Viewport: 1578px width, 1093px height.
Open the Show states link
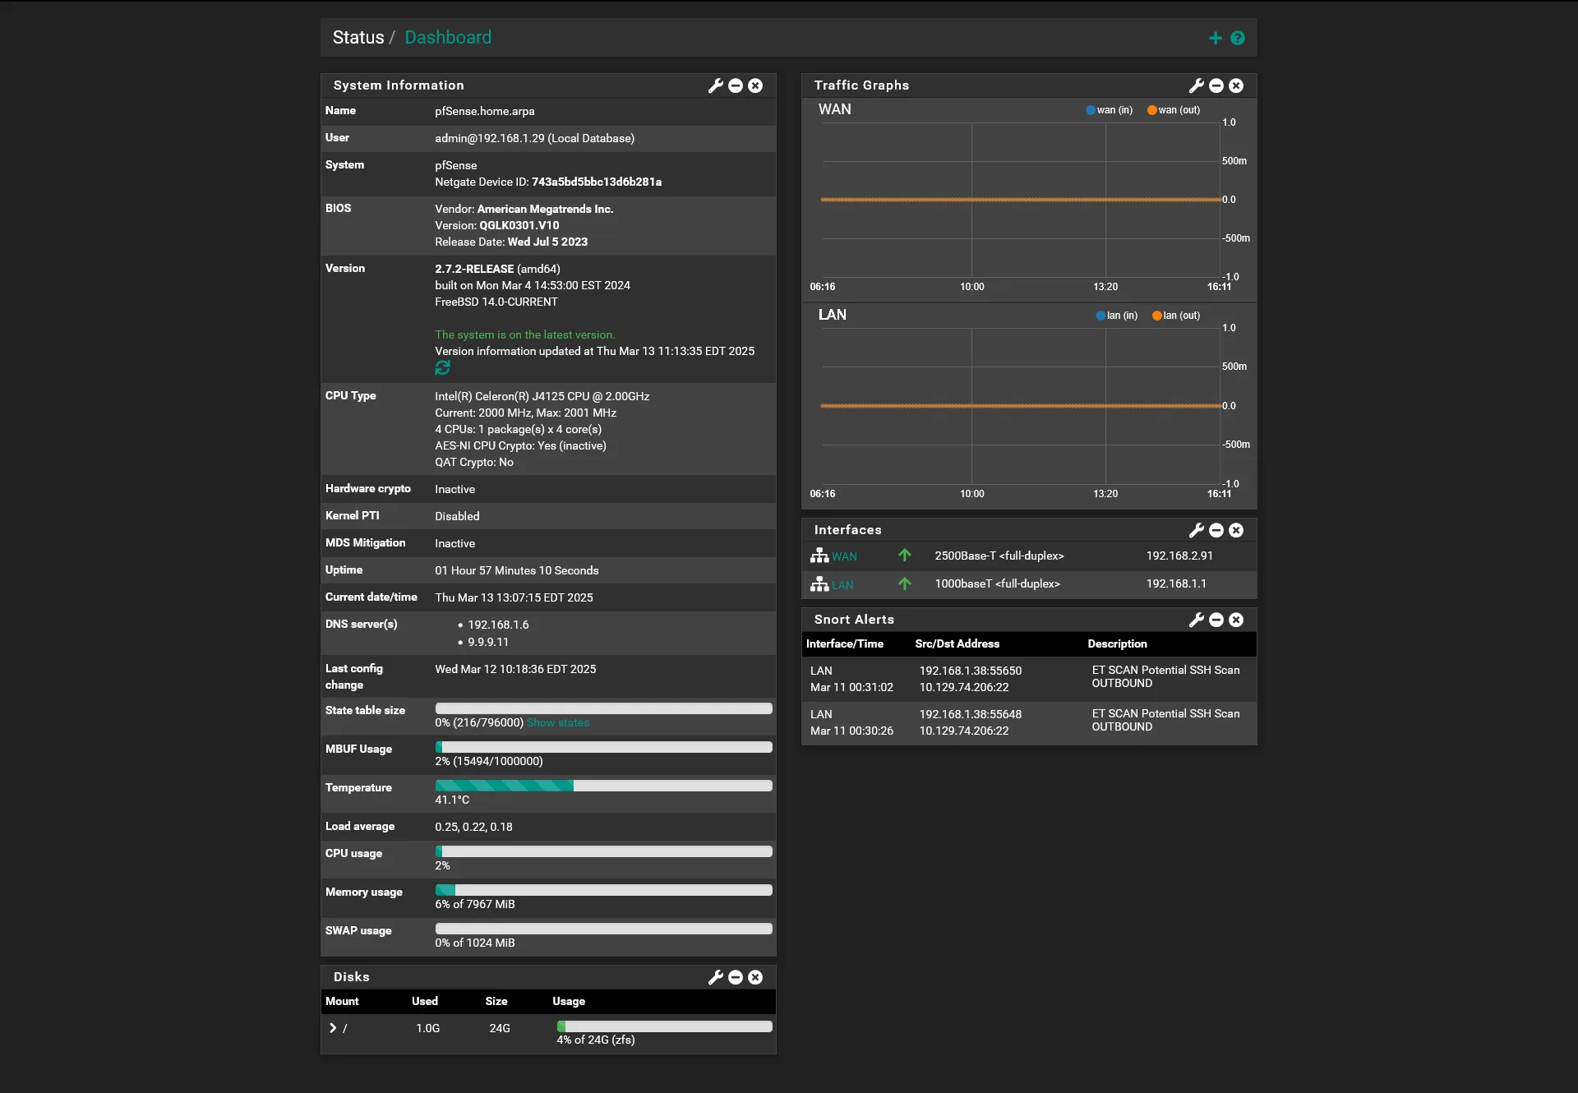(558, 723)
